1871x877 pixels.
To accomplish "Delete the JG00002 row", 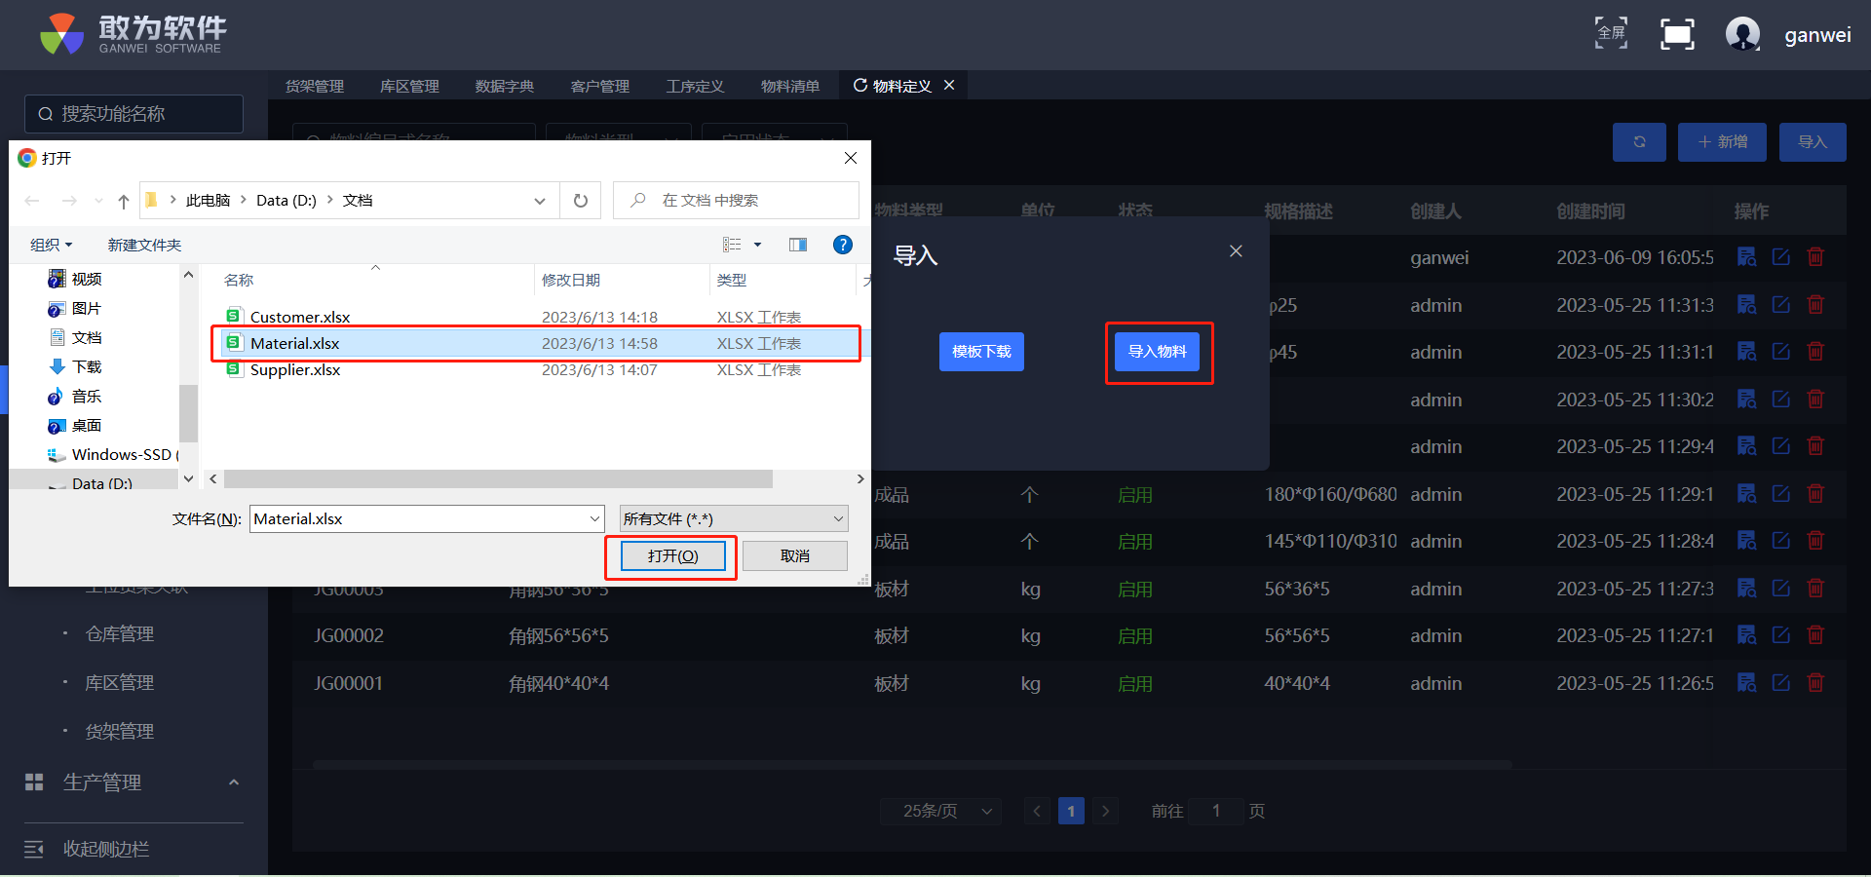I will (1815, 635).
